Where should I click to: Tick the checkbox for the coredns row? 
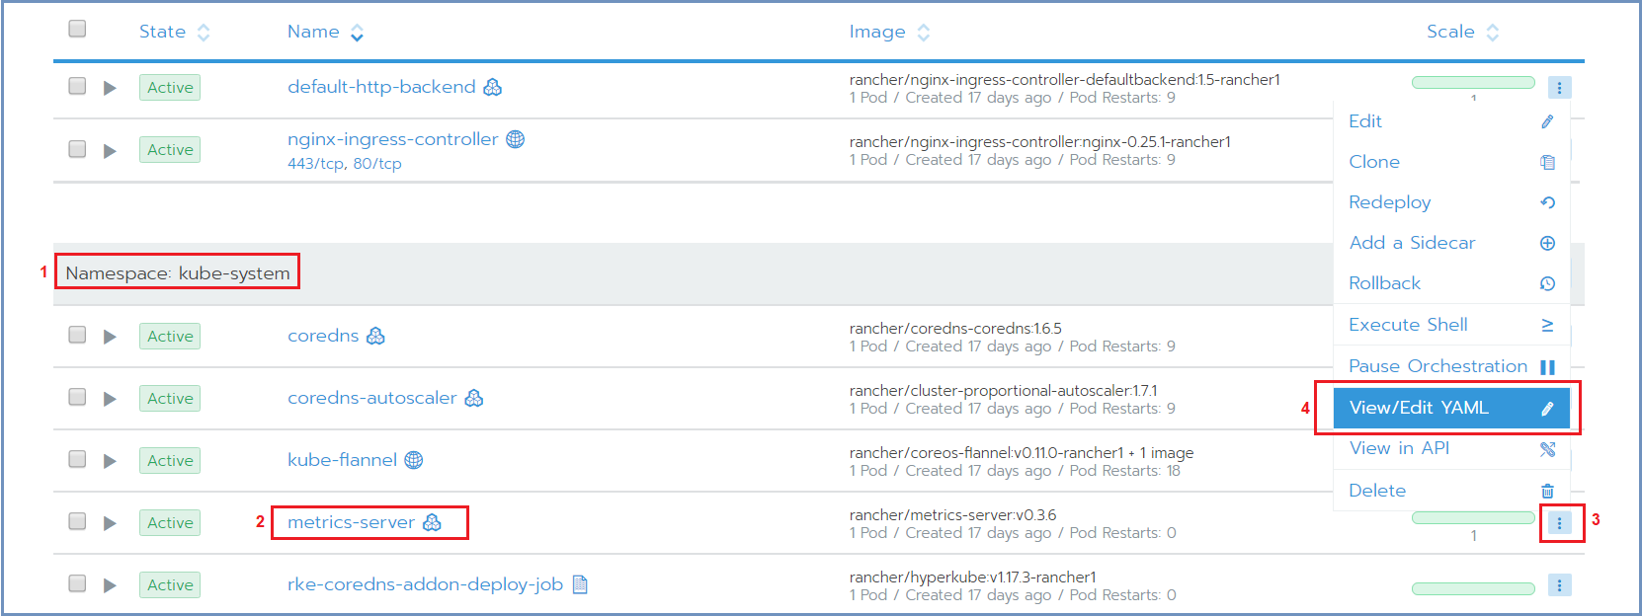[77, 335]
